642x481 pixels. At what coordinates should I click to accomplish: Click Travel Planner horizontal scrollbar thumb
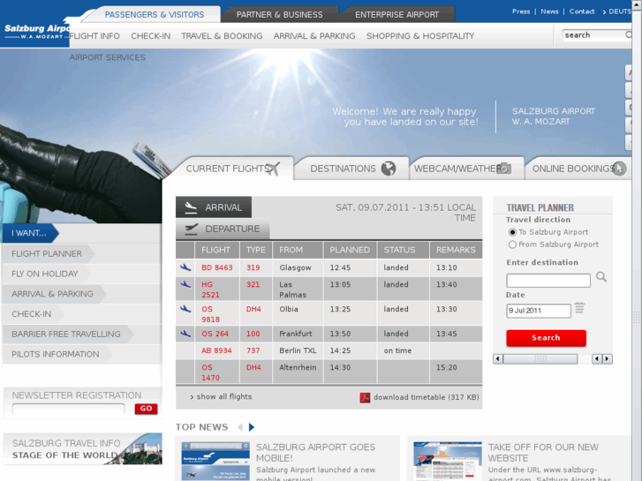[540, 359]
